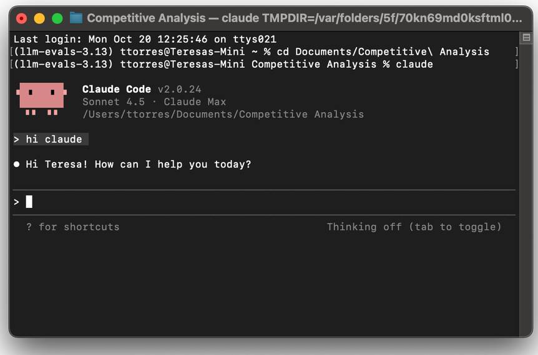Click the "hi claude" user message
The width and height of the screenshot is (538, 355).
[54, 140]
